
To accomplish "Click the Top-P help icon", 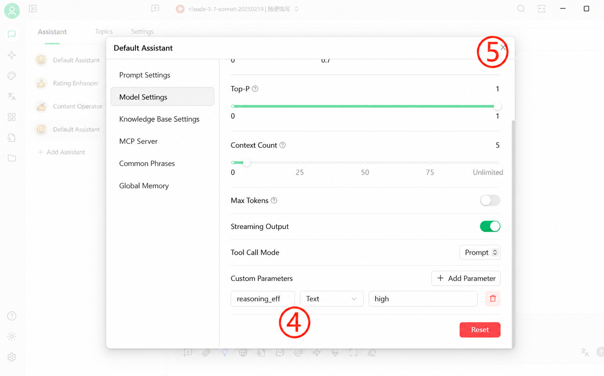I will [255, 89].
